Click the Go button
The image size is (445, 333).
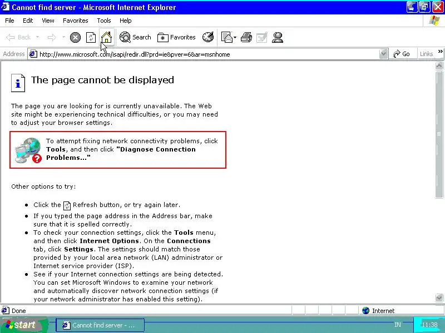401,54
